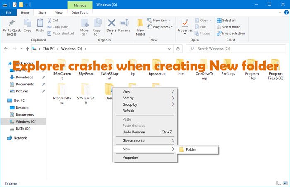Click Pin to Quick access icon
290x187 pixels.
click(12, 23)
